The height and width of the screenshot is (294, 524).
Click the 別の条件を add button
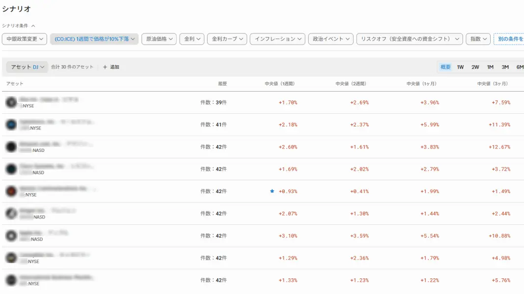pyautogui.click(x=509, y=39)
